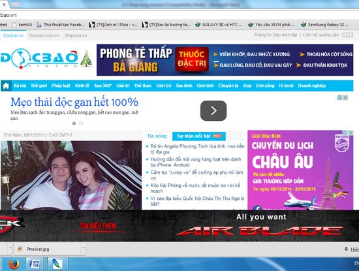Image resolution: width=359 pixels, height=271 pixels.
Task: Select the Docbao.com.vn site tab
Action: click(44, 35)
